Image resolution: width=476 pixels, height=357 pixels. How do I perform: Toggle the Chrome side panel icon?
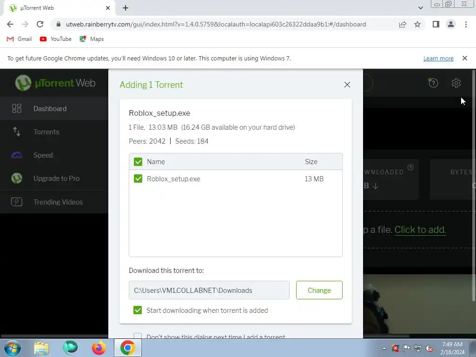pyautogui.click(x=436, y=24)
